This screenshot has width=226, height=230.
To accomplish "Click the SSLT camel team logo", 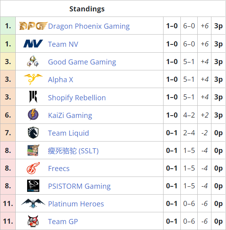I will [x=33, y=150].
